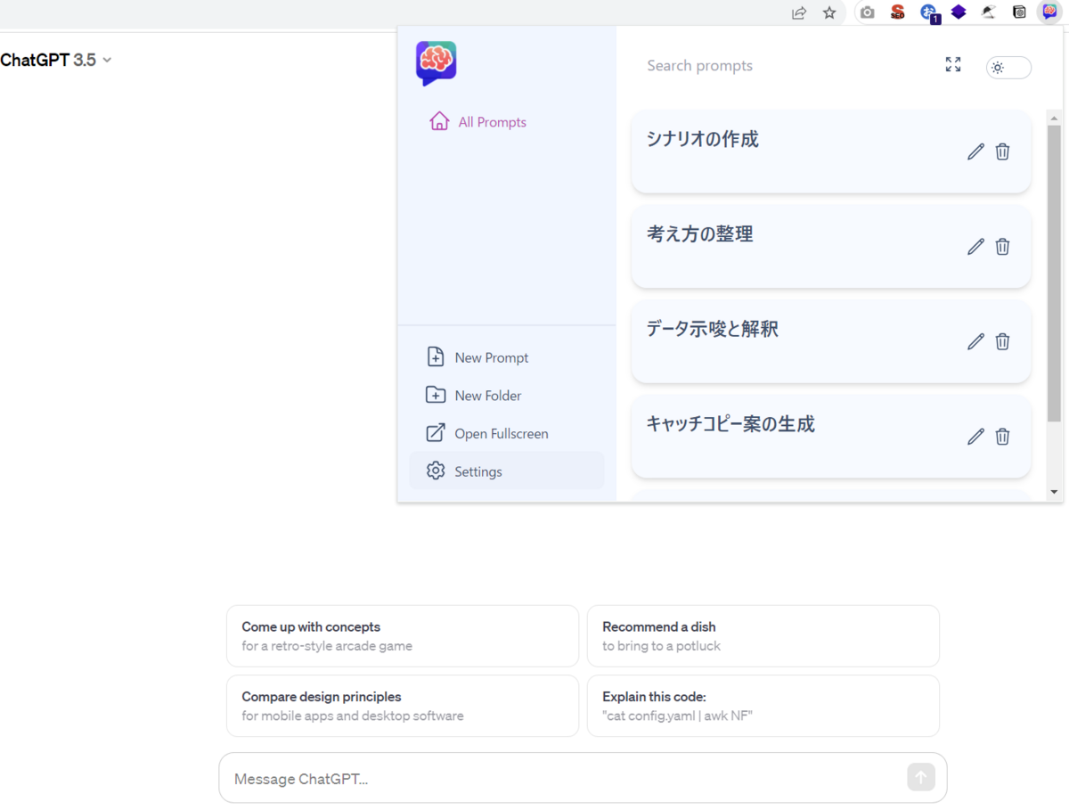1069x810 pixels.
Task: Edit the データ示唆と解釈 prompt
Action: (x=975, y=341)
